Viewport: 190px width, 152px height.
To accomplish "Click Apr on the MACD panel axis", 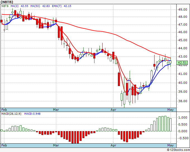I will 113,145.
